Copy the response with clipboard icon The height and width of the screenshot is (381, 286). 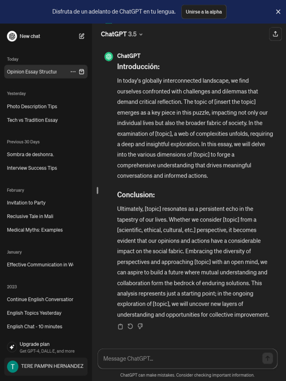(120, 326)
